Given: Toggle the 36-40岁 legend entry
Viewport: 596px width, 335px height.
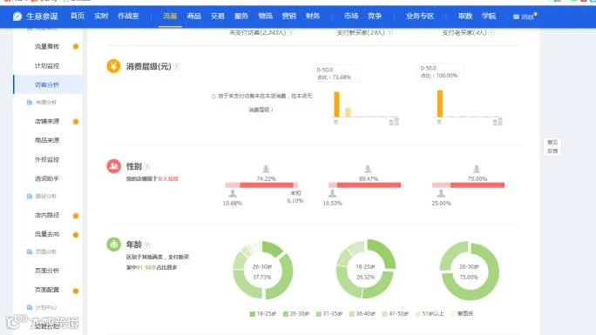Looking at the screenshot, I should 362,314.
